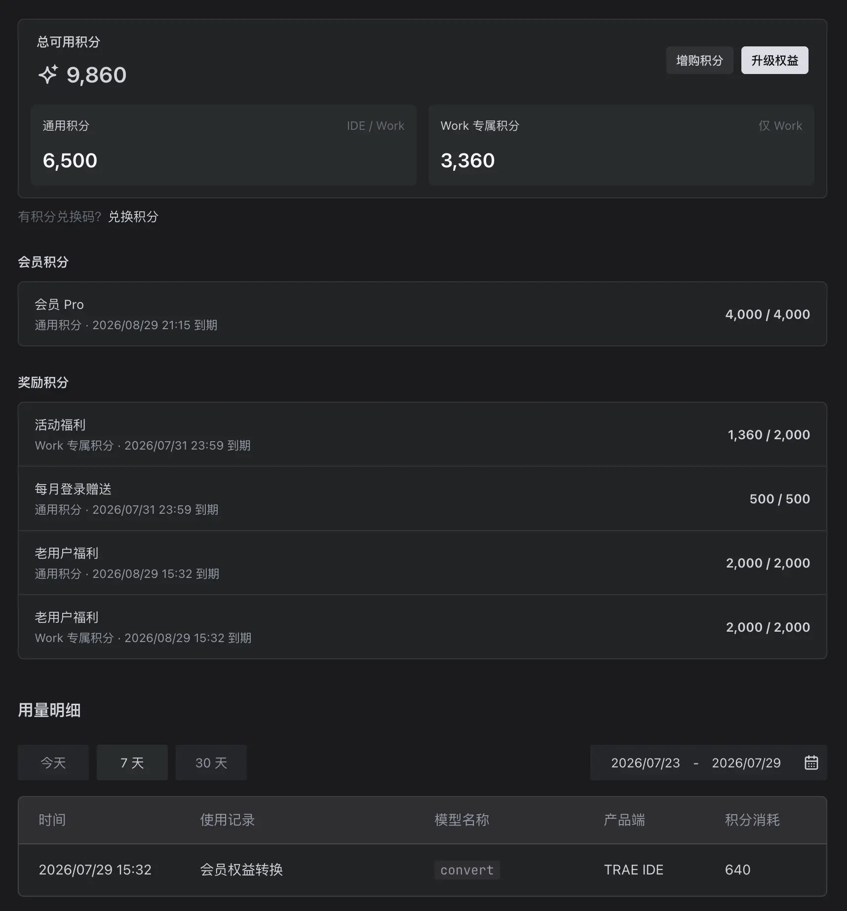
Task: Select the 30 天 range tab
Action: (x=211, y=762)
